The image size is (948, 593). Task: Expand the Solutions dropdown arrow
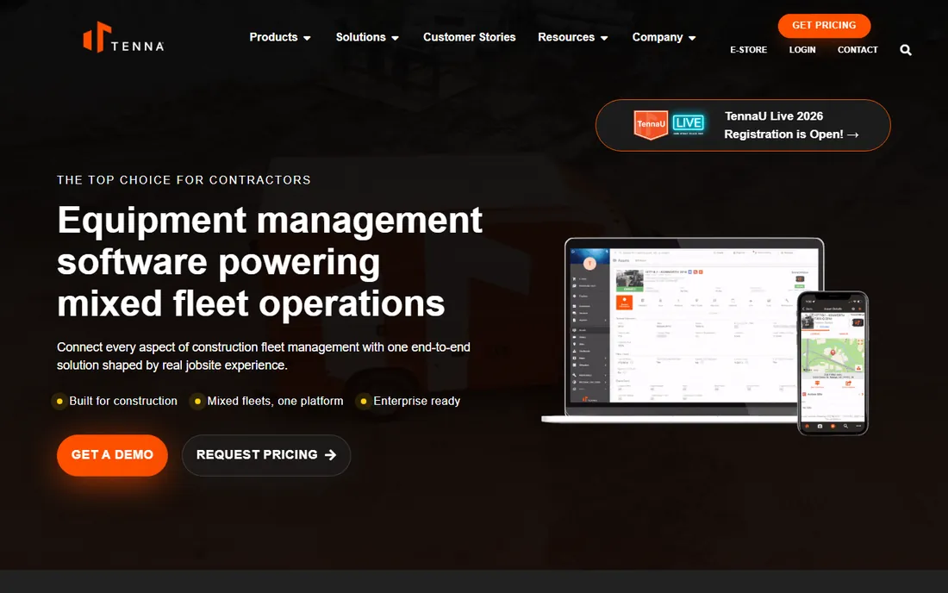pyautogui.click(x=396, y=38)
